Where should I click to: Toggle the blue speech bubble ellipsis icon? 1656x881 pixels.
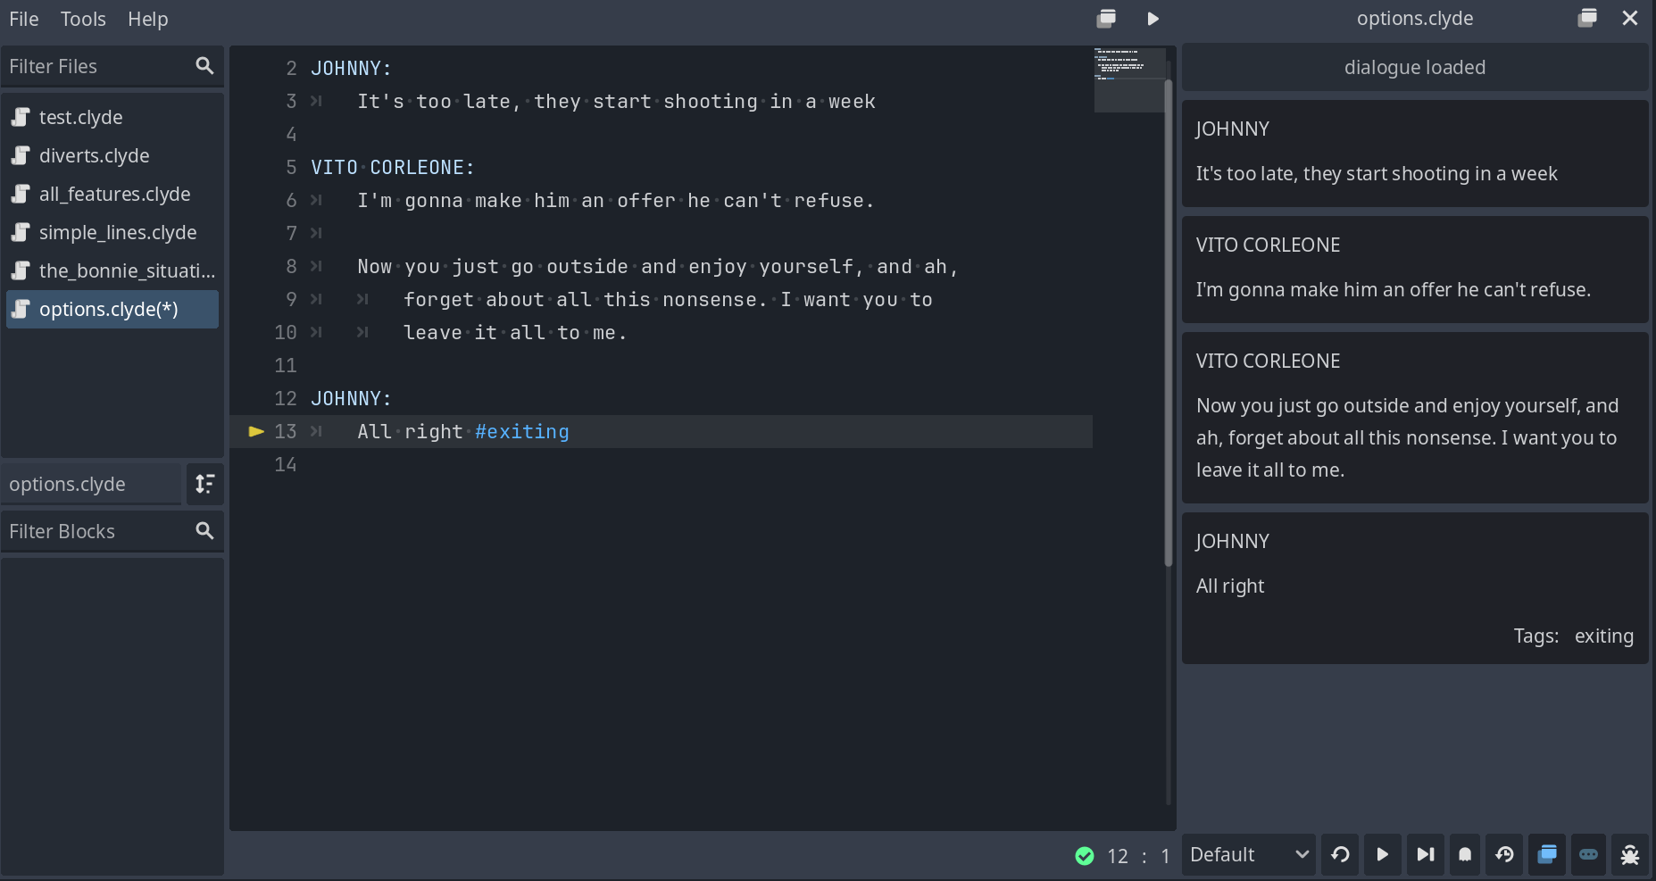coord(1588,855)
